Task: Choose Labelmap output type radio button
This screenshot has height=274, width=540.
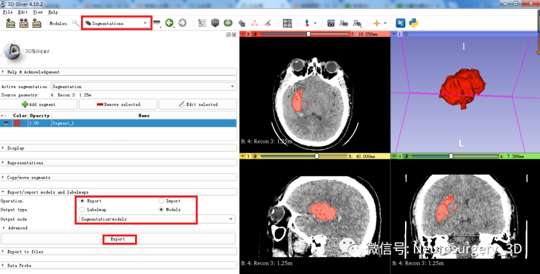Action: pos(82,209)
